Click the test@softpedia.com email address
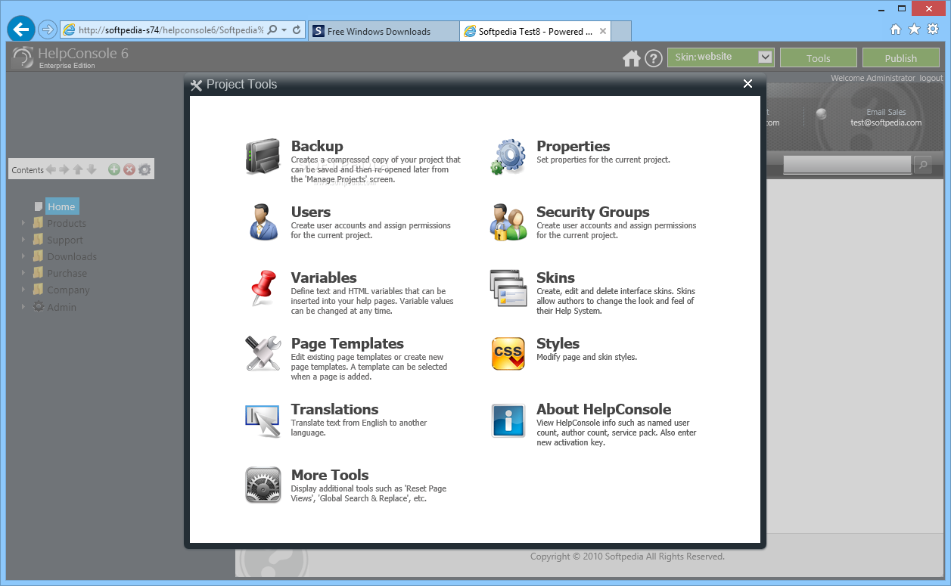This screenshot has width=951, height=586. pyautogui.click(x=886, y=122)
